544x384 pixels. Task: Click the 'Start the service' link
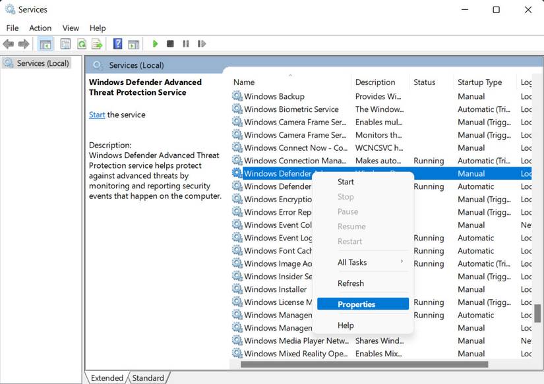[x=96, y=114]
